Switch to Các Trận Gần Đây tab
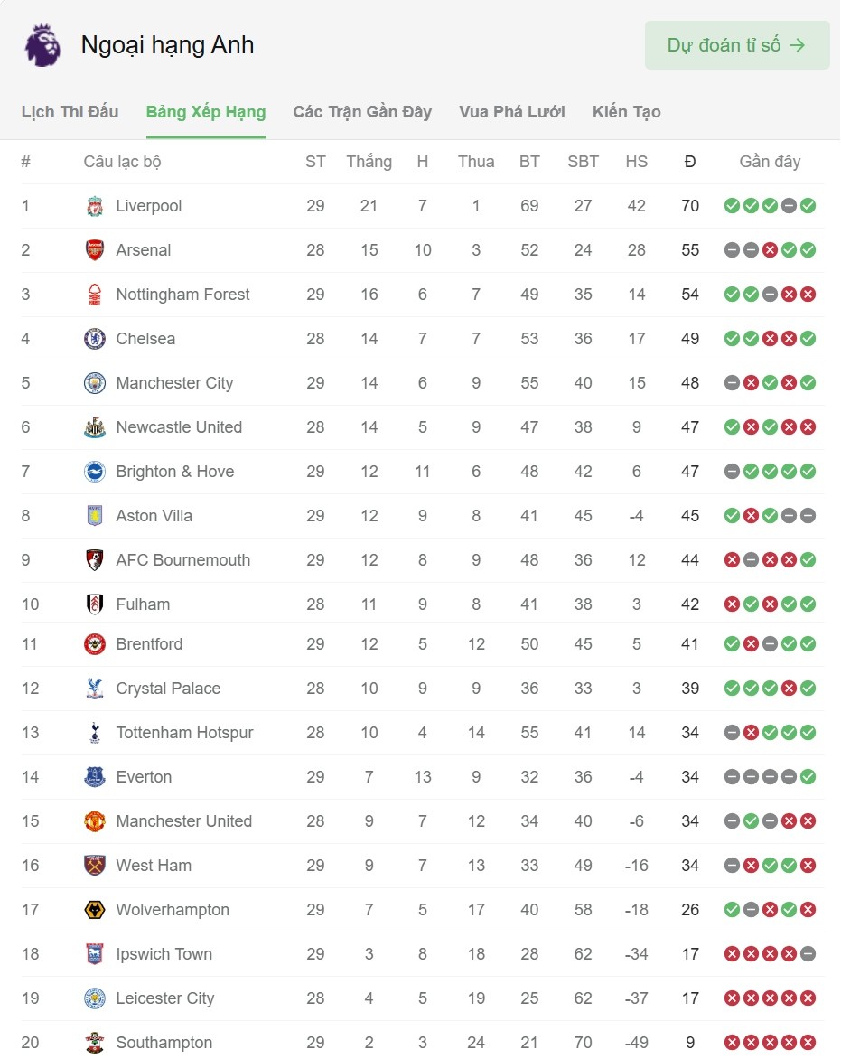This screenshot has height=1059, width=841. pyautogui.click(x=362, y=112)
